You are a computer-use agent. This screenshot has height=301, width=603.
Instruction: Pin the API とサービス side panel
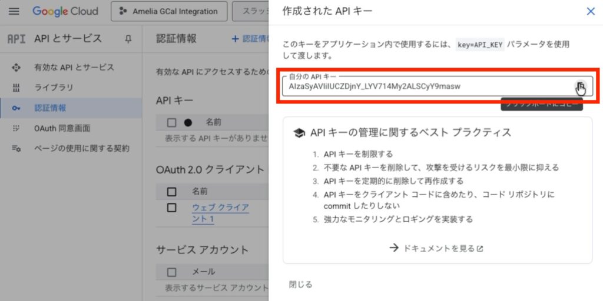click(x=128, y=39)
